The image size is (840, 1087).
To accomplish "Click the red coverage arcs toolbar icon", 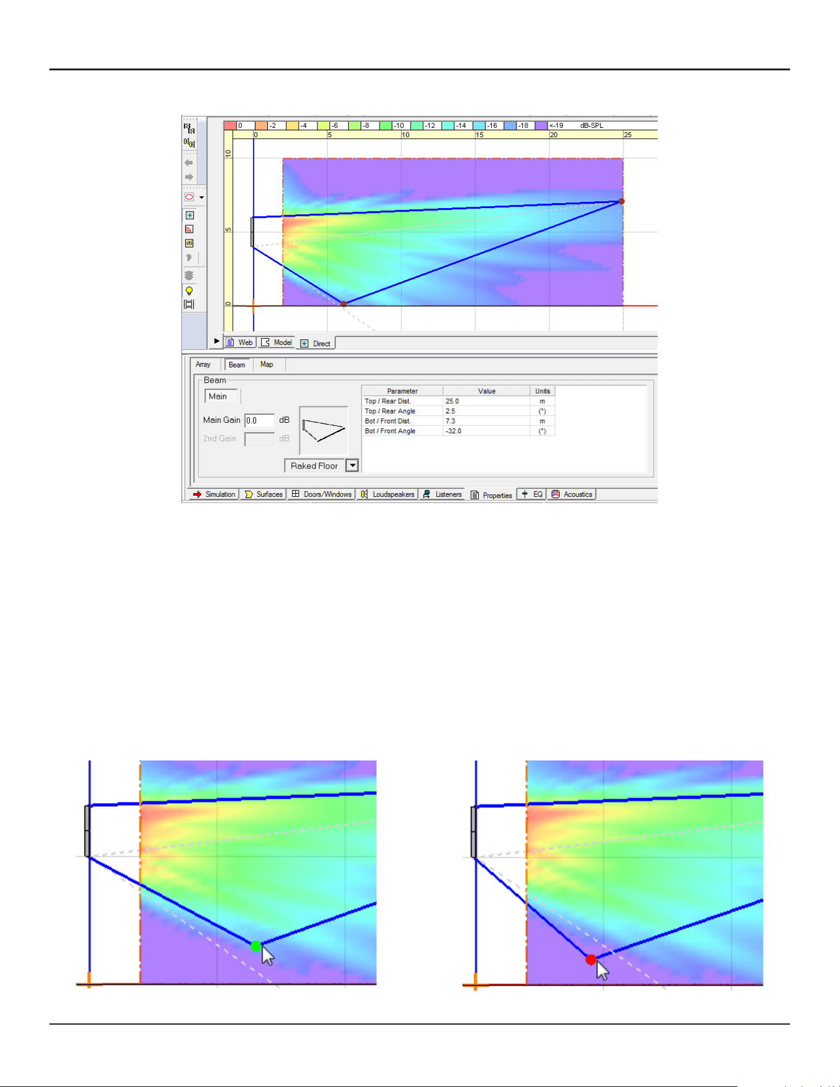I will pyautogui.click(x=189, y=229).
